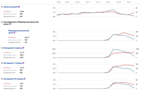
Task: Select Дек 19 marker on the timeline axis
Action: [108, 2]
